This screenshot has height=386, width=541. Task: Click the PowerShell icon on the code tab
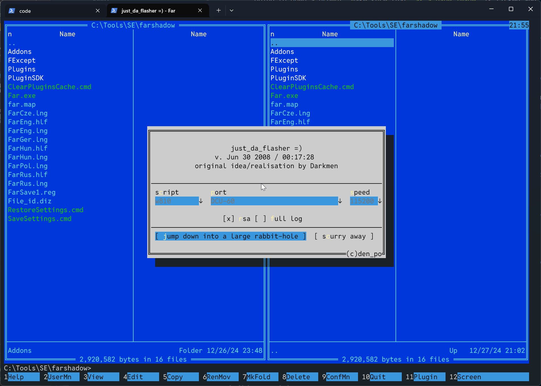(x=12, y=11)
